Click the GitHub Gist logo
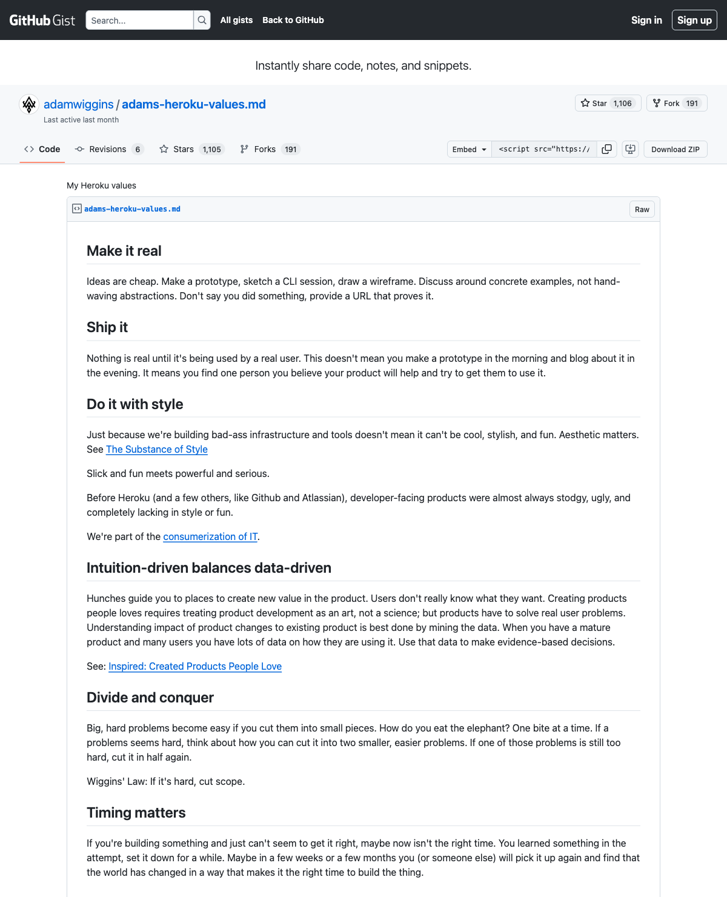The width and height of the screenshot is (727, 897). coord(42,19)
